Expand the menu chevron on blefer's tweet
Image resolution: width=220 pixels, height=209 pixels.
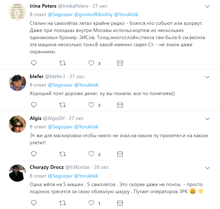tap(208, 77)
